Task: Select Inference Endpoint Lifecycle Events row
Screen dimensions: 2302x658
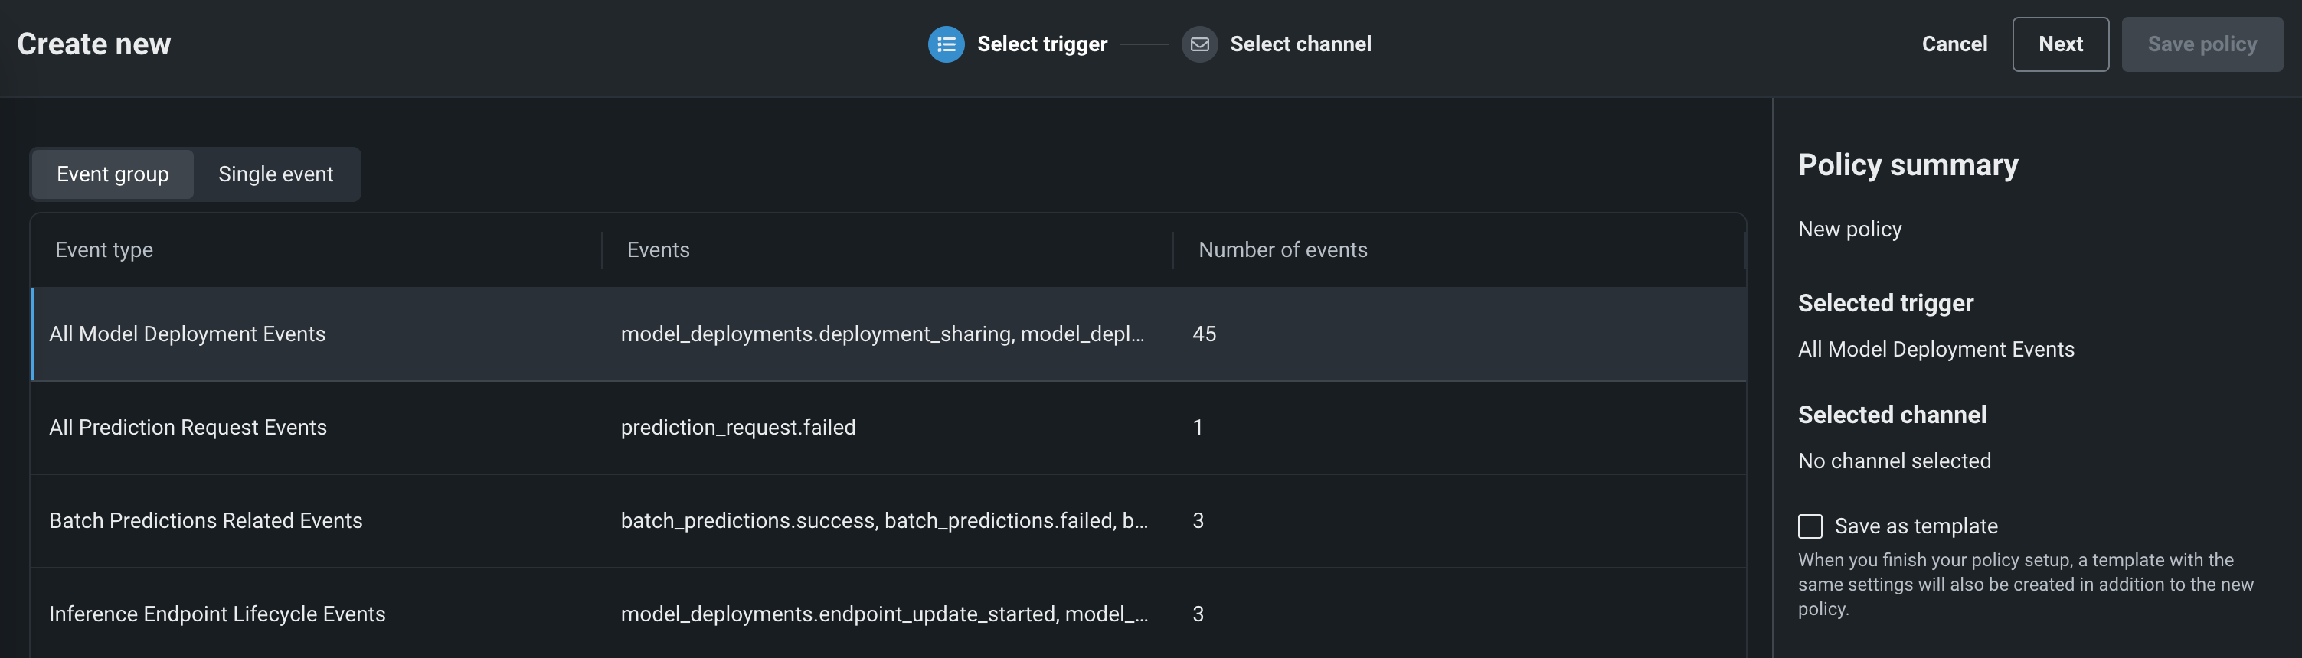Action: pos(217,614)
